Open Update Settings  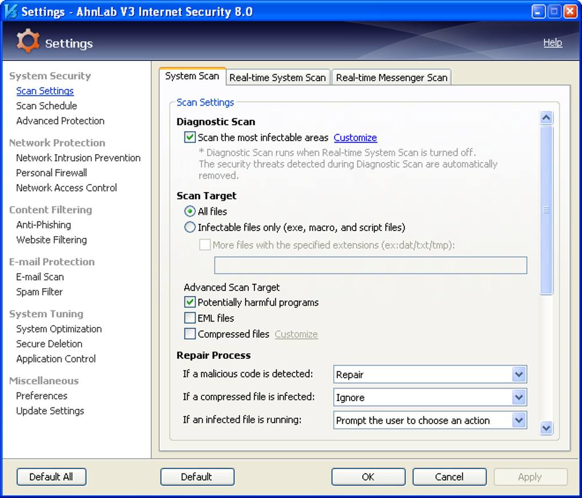point(50,411)
